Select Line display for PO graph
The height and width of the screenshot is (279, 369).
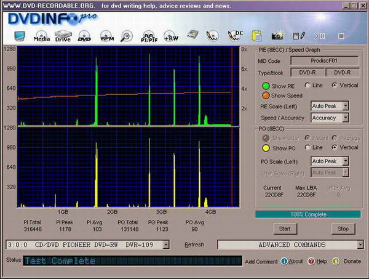click(x=307, y=148)
